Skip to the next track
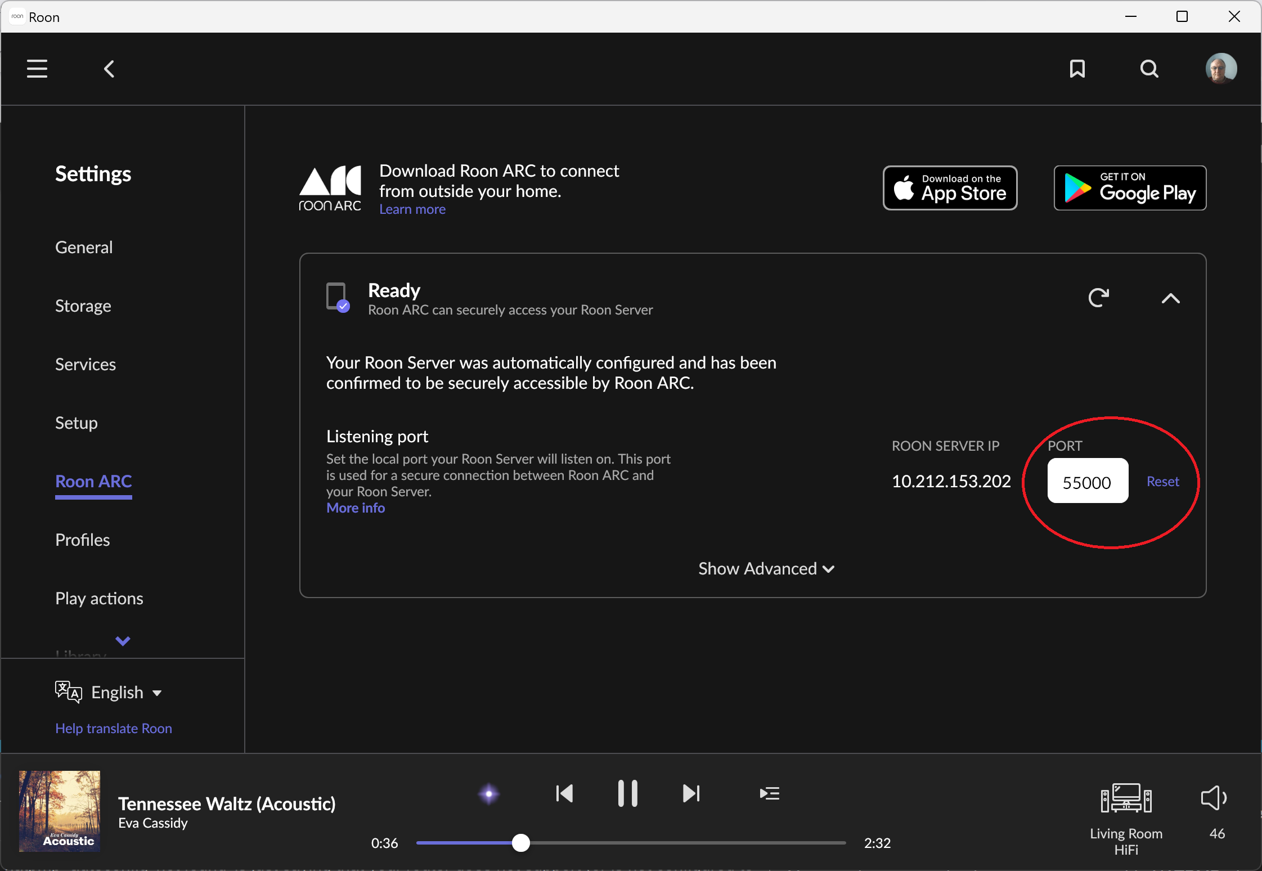 tap(691, 793)
